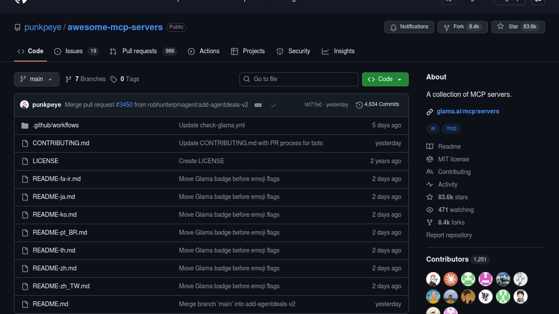Image resolution: width=559 pixels, height=314 pixels.
Task: Click the Go to file search field
Action: [x=299, y=79]
